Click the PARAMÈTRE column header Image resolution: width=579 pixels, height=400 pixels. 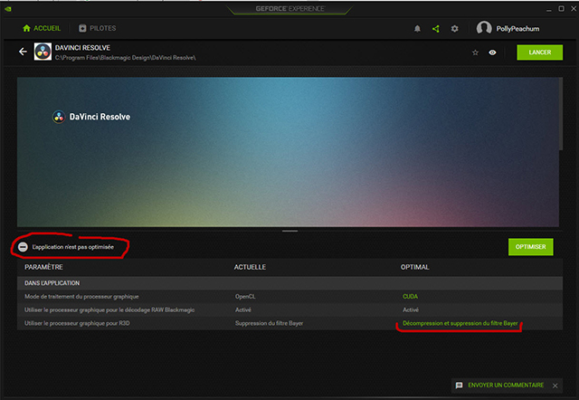tap(43, 267)
